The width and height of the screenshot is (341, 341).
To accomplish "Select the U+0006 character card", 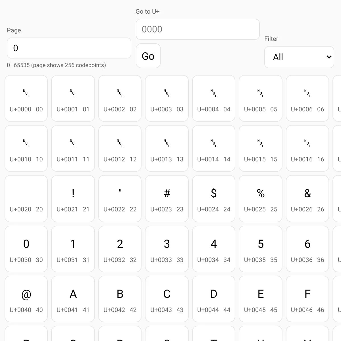I will tap(307, 98).
